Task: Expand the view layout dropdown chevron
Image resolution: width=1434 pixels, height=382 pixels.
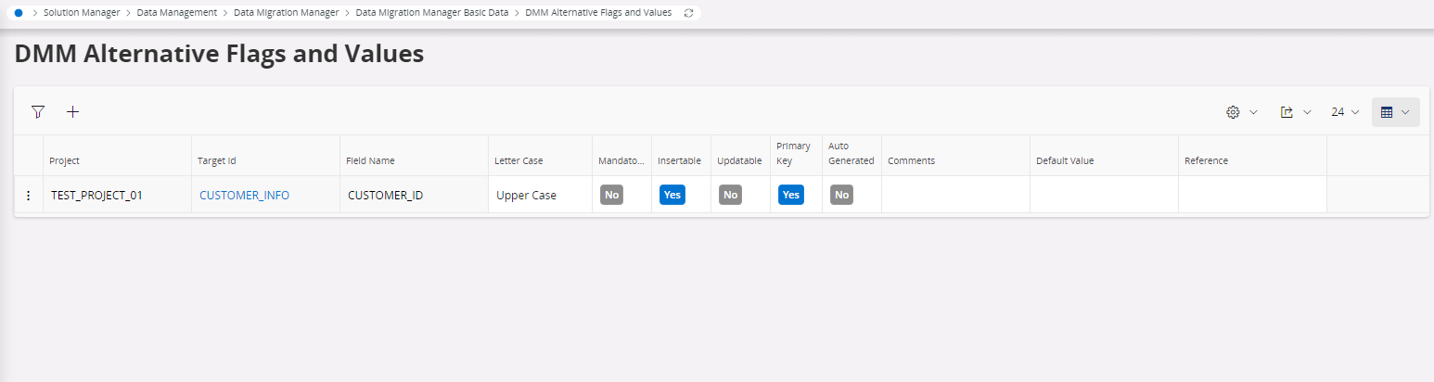Action: pos(1405,112)
